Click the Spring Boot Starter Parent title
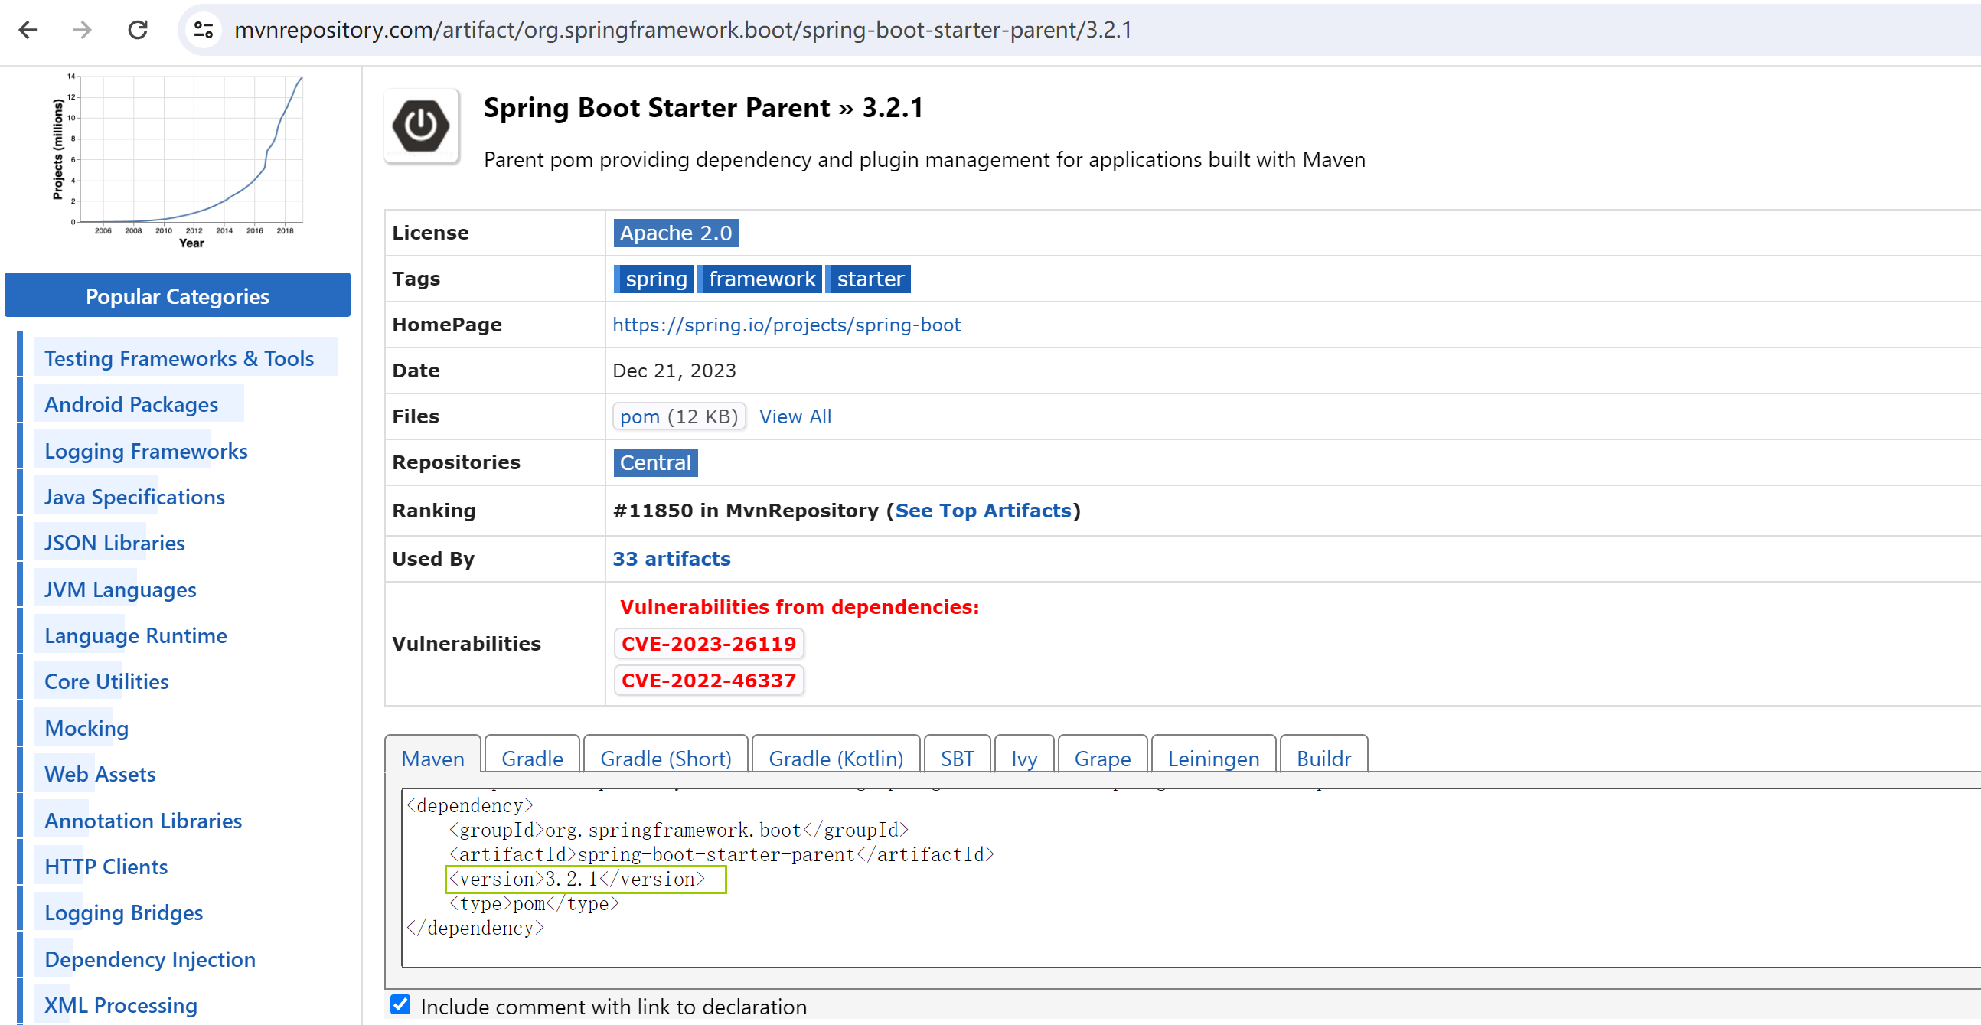 pyautogui.click(x=703, y=108)
